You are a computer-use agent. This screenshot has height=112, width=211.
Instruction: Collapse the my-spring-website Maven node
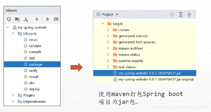[8, 27]
